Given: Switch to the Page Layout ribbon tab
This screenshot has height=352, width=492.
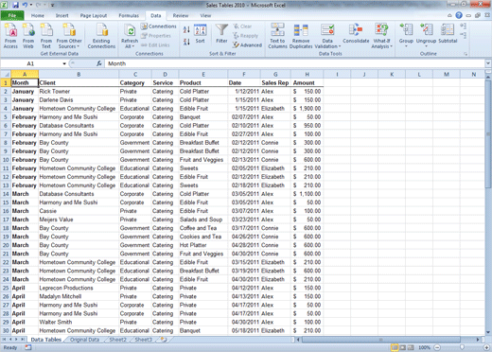Looking at the screenshot, I should pos(94,15).
